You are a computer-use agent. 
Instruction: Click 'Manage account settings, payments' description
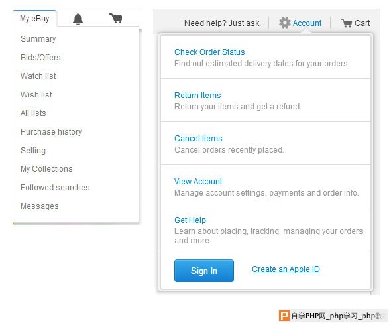266,193
